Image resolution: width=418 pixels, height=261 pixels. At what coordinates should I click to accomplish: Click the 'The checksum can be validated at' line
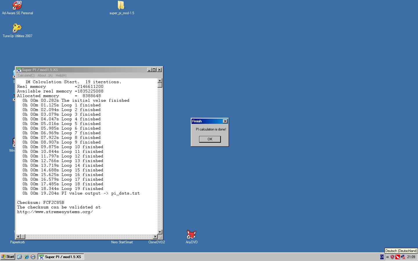click(x=59, y=207)
